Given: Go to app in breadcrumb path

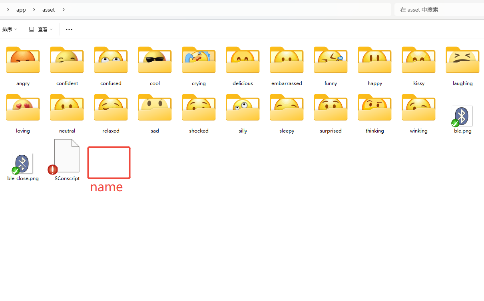Looking at the screenshot, I should tap(21, 10).
